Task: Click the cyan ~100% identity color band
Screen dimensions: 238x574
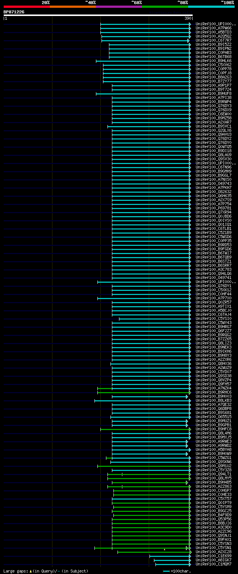Action: click(x=211, y=6)
